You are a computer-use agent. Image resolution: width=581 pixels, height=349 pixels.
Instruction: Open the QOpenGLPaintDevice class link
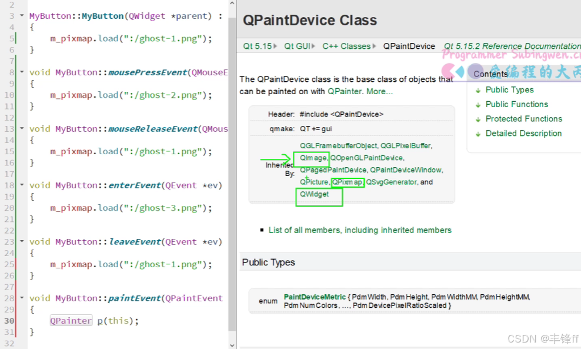[366, 158]
